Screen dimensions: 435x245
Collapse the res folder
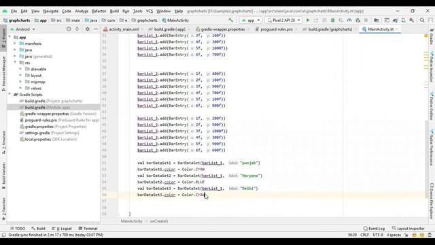point(15,63)
